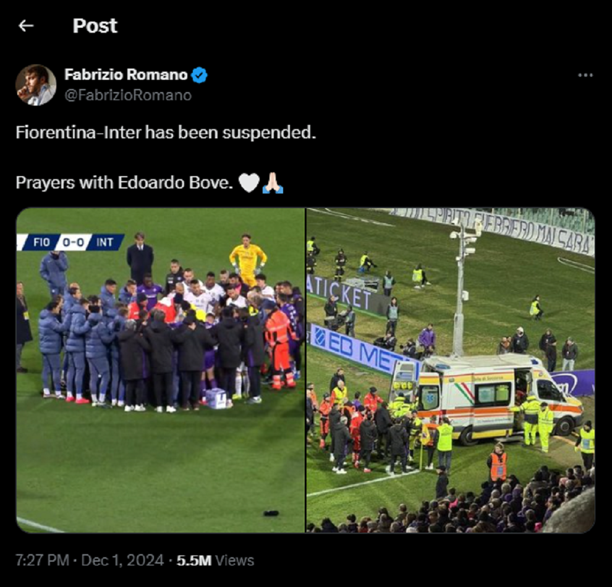Select the 'Prayers with Edoardo Bove' line
The image size is (612, 587).
pos(124,182)
